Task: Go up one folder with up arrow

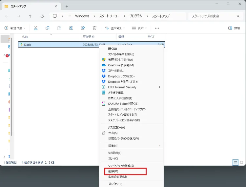Action: (x=30, y=16)
